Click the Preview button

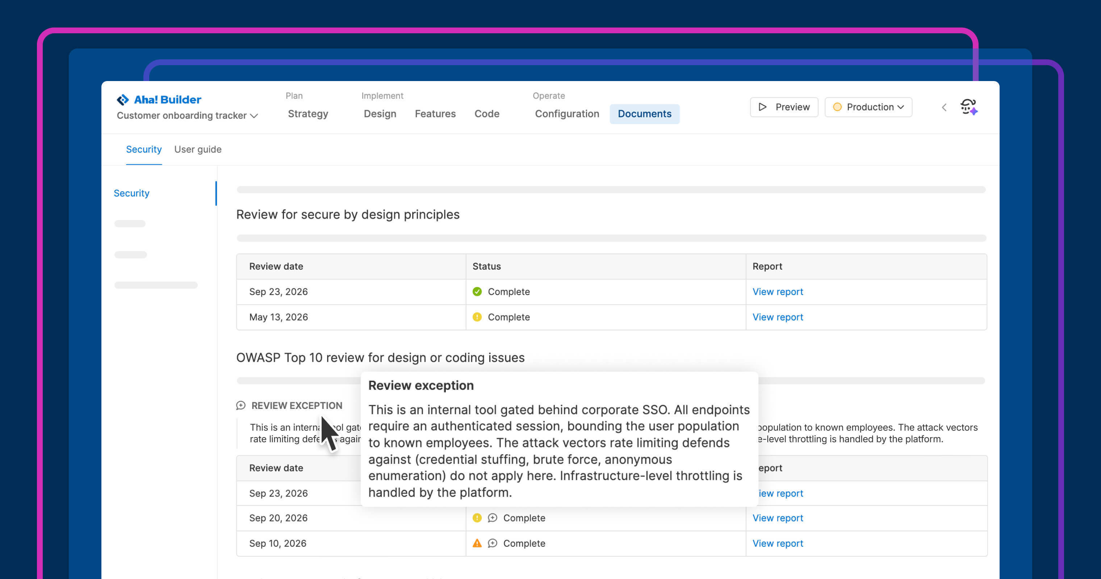(x=784, y=107)
